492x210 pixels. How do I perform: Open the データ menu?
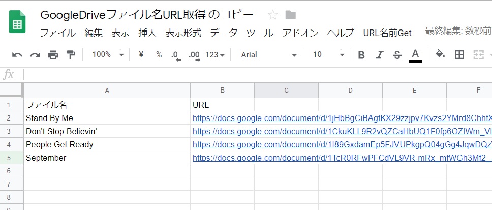click(x=224, y=33)
